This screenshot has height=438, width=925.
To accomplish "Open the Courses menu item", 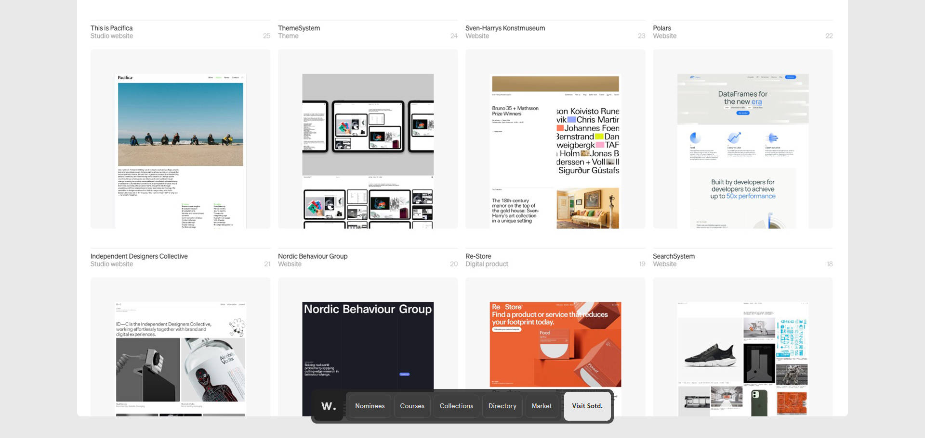I will pyautogui.click(x=412, y=406).
